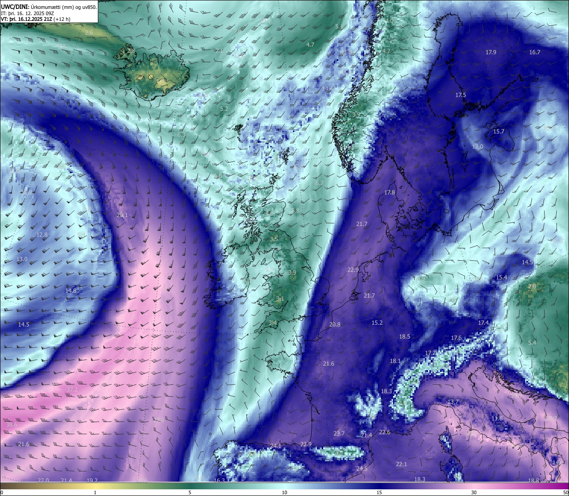Click the 13.7 value over Italy
This screenshot has height=496, width=569.
pyautogui.click(x=453, y=402)
